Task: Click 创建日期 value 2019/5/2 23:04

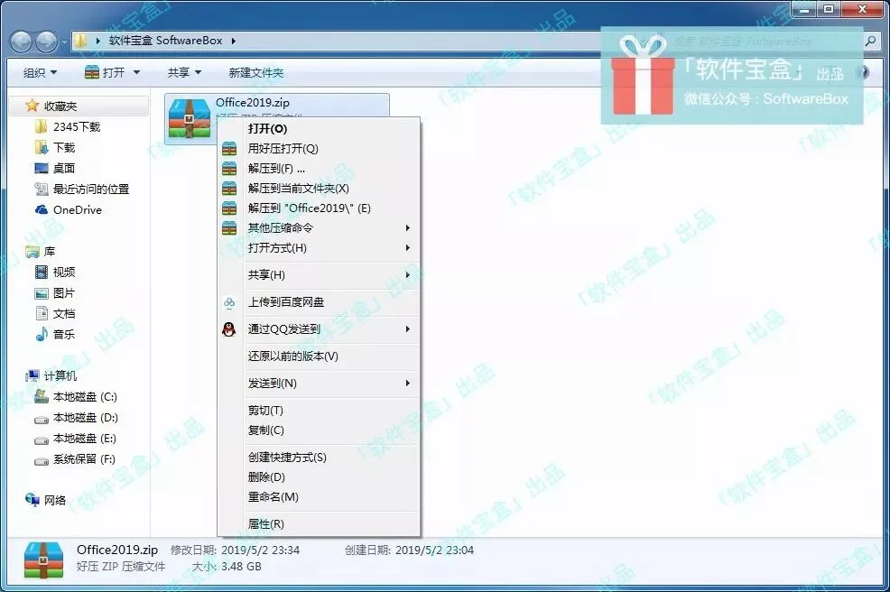Action: 434,550
